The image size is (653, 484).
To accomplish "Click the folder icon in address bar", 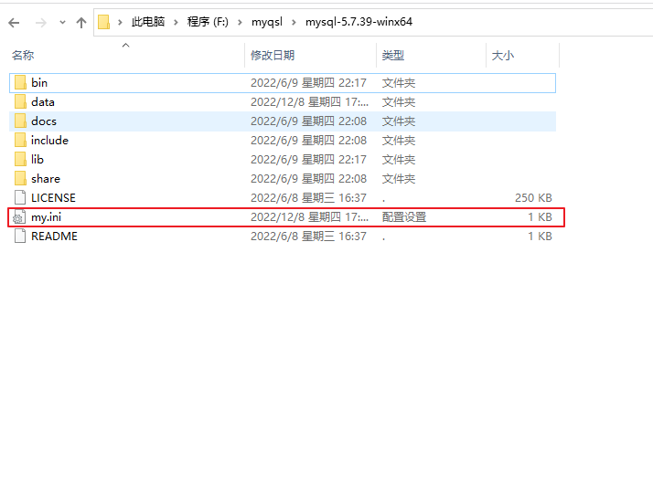I will coord(103,22).
